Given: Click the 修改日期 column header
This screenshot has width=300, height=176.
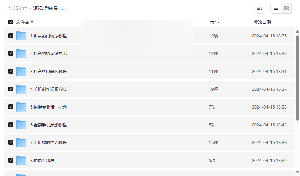Looking at the screenshot, I should [x=262, y=22].
